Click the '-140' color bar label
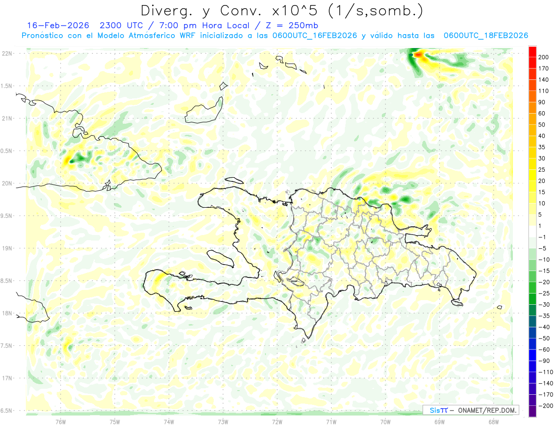 click(546, 383)
